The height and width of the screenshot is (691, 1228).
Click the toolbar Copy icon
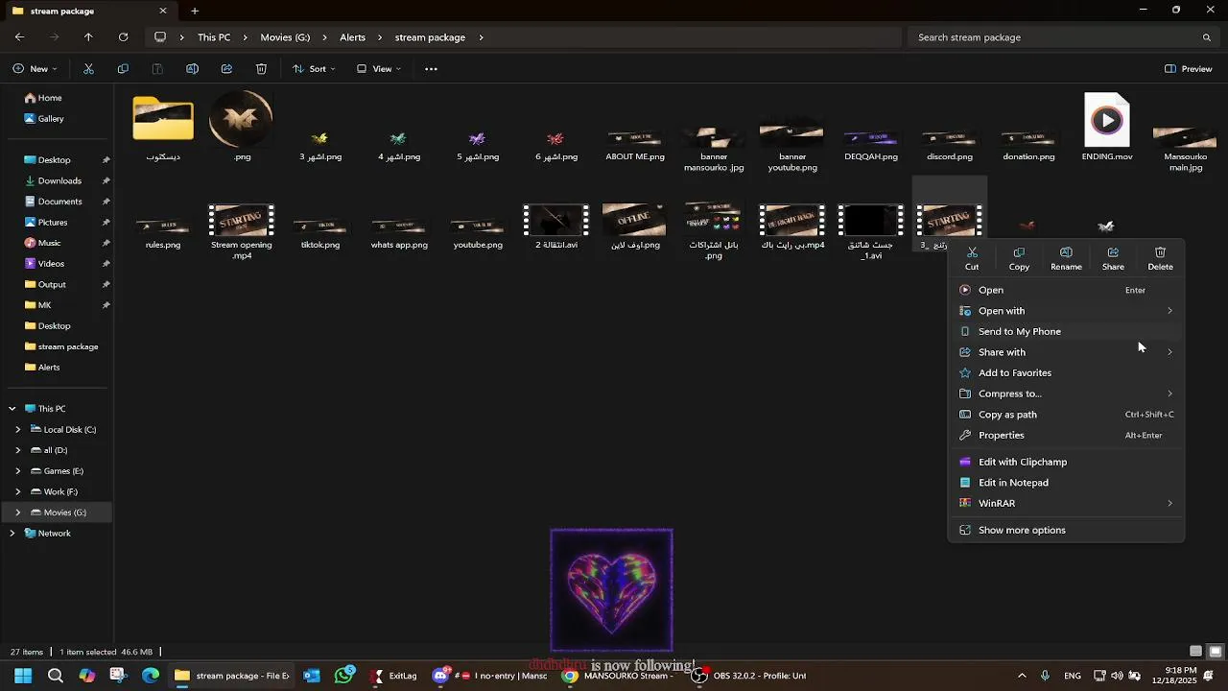coord(123,69)
